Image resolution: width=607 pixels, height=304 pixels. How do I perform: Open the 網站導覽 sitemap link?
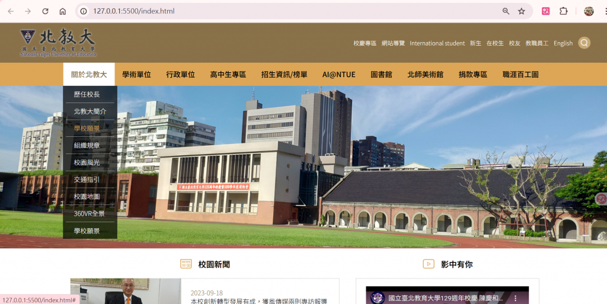tap(393, 43)
